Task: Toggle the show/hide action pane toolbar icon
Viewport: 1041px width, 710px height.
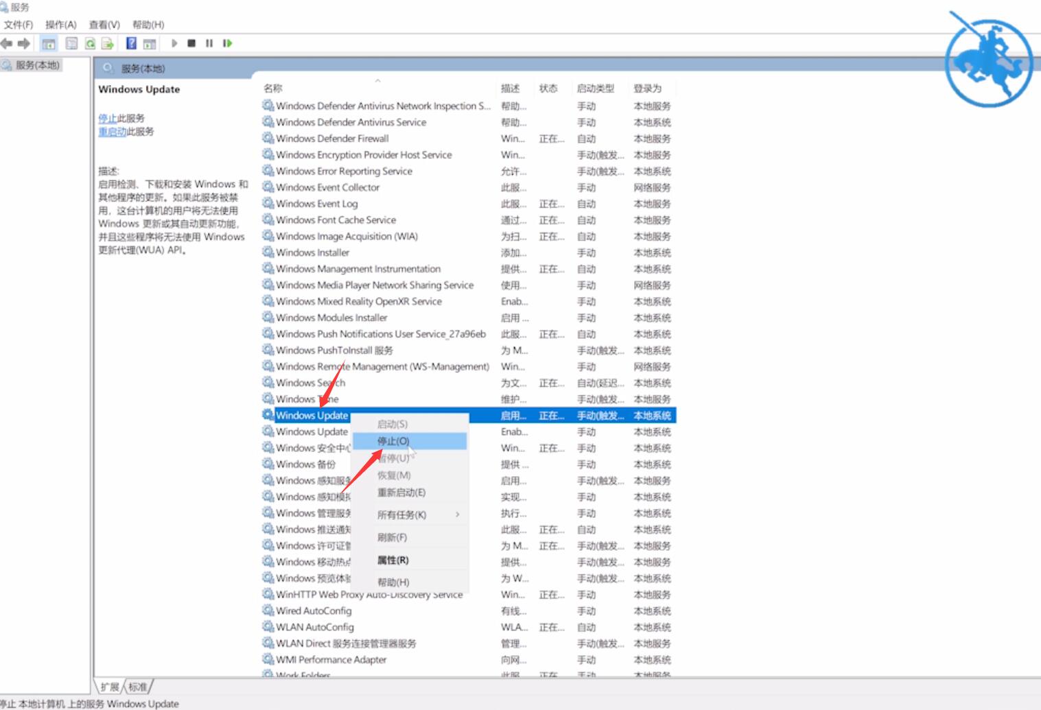Action: coord(150,43)
